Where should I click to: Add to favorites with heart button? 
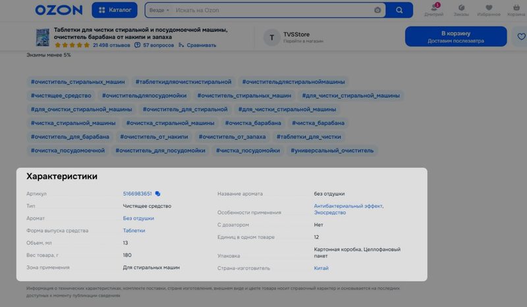click(x=520, y=37)
